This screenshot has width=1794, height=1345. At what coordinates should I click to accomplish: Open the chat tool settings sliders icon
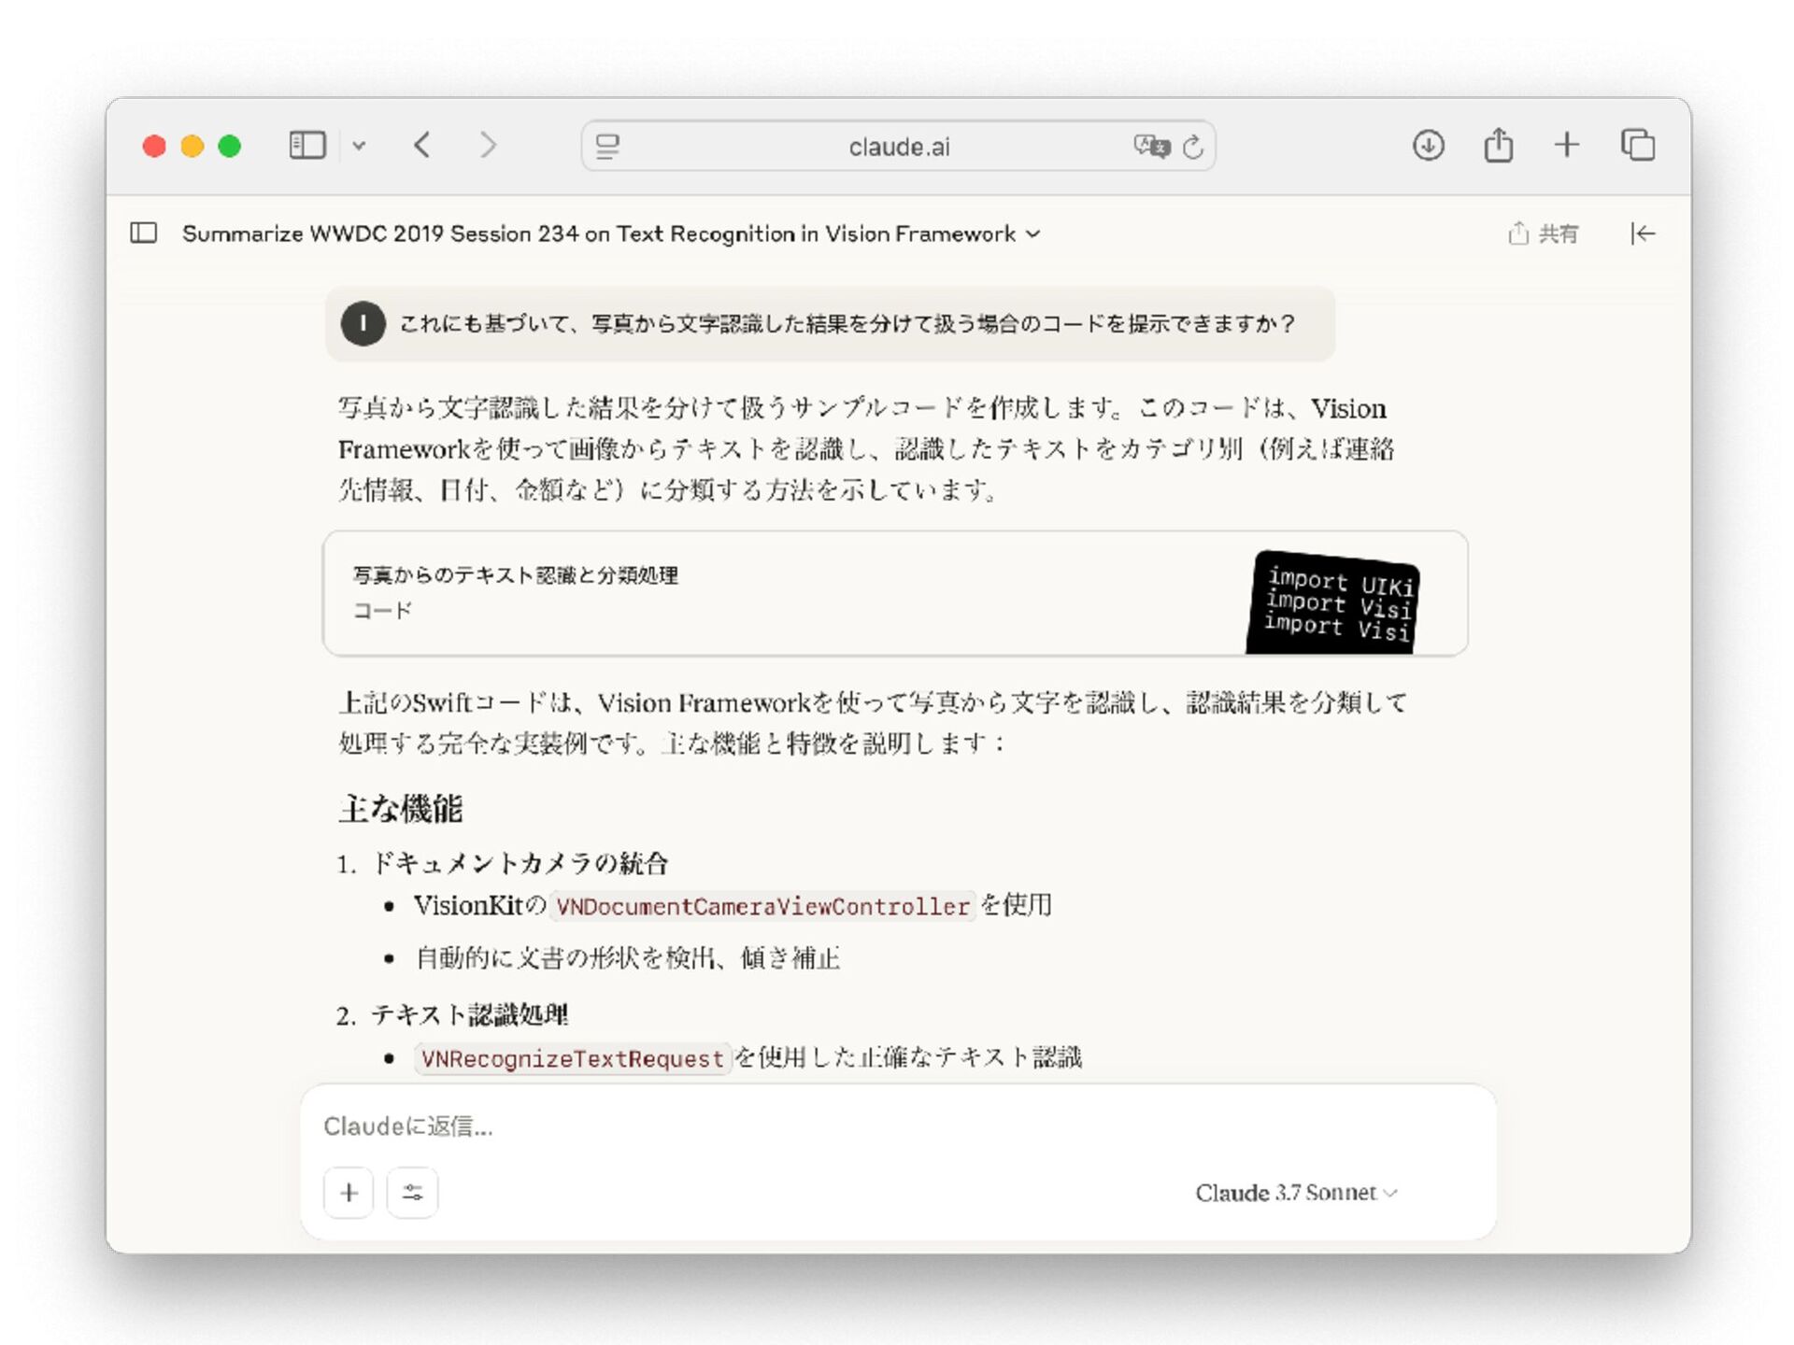tap(412, 1193)
